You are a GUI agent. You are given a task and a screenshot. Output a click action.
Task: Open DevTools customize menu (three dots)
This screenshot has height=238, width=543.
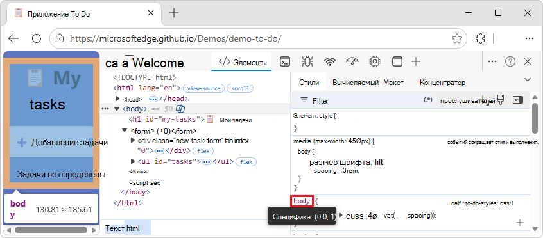tap(492, 62)
